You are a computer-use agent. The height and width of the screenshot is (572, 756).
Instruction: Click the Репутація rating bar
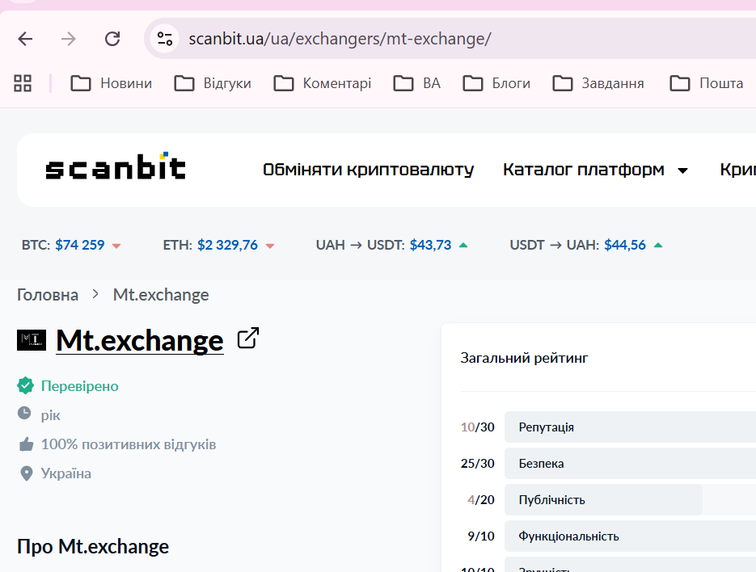click(x=630, y=427)
